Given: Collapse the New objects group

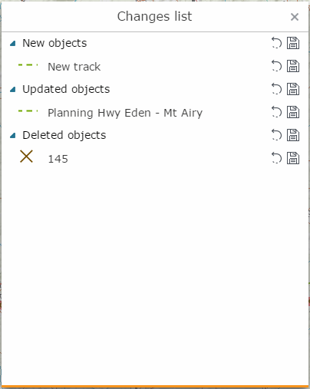Looking at the screenshot, I should click(13, 44).
